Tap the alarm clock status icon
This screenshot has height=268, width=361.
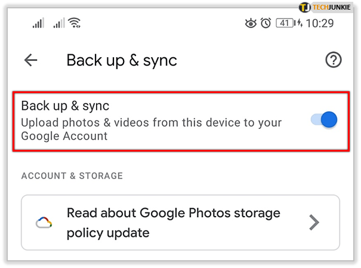click(x=266, y=24)
